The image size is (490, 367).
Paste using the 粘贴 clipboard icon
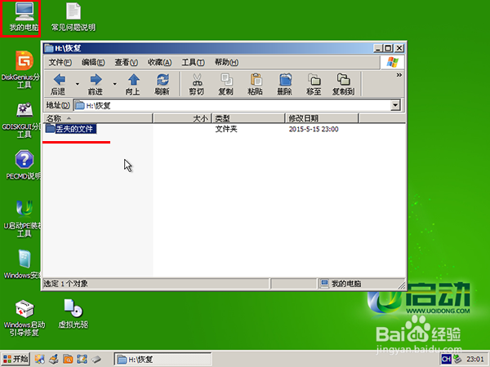click(x=255, y=84)
